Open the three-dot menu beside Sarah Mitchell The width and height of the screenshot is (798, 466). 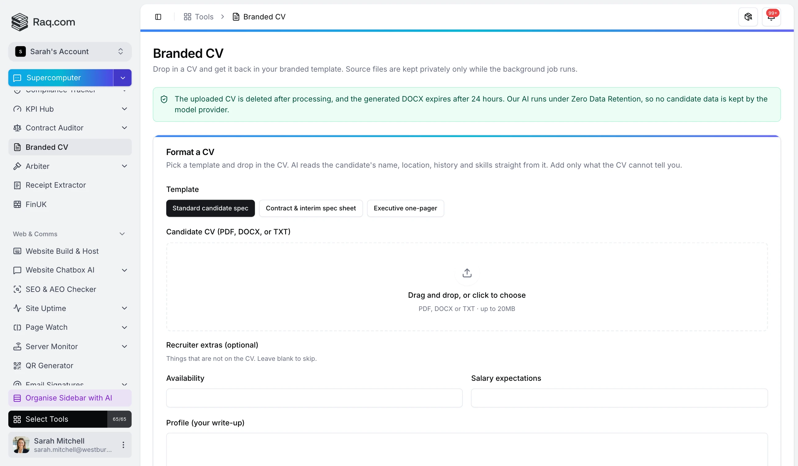click(x=123, y=445)
